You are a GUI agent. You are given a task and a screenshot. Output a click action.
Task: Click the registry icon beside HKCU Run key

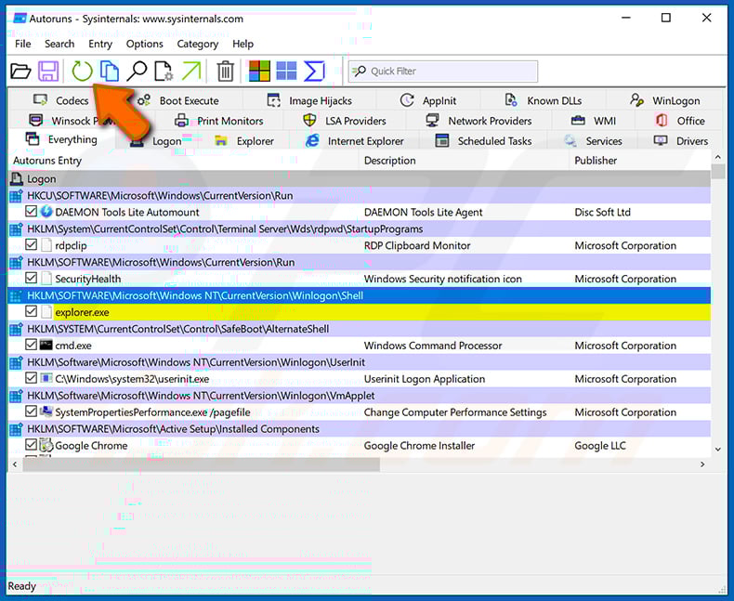(16, 196)
